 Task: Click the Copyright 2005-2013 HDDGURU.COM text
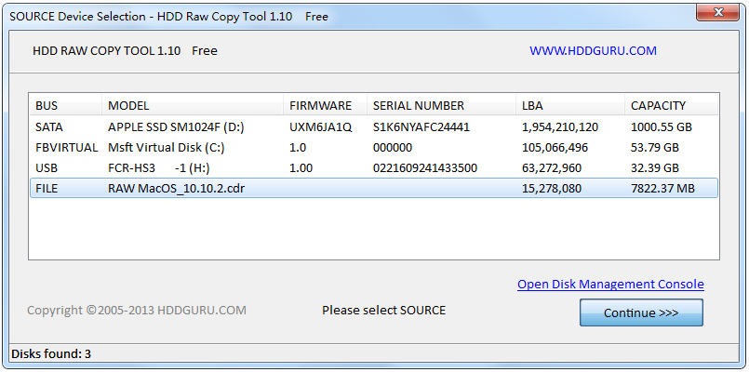[x=137, y=310]
